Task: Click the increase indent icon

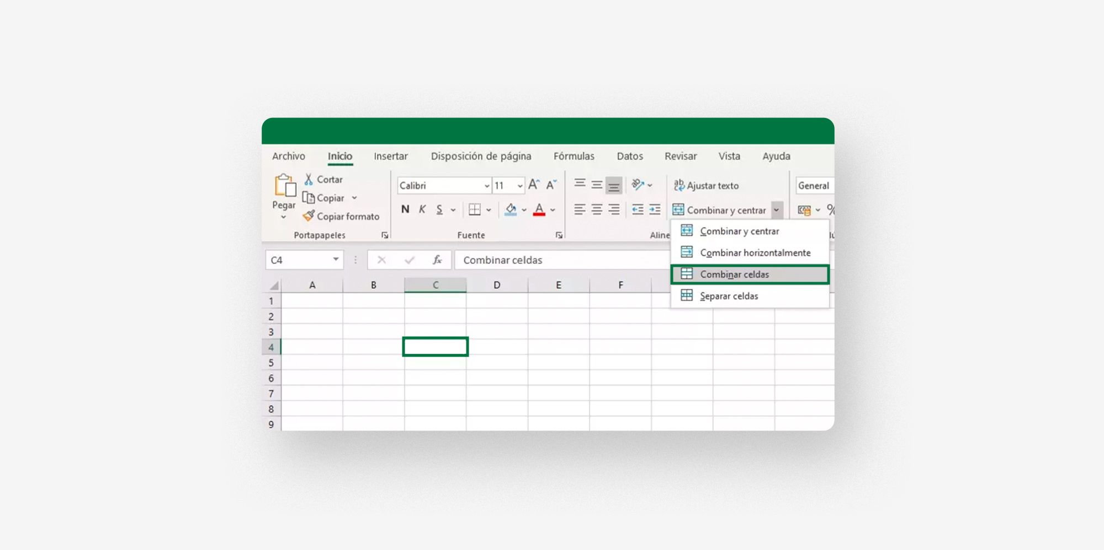Action: (x=655, y=209)
